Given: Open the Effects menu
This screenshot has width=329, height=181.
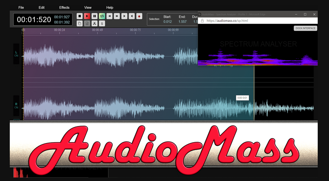Looking at the screenshot, I should [64, 8].
